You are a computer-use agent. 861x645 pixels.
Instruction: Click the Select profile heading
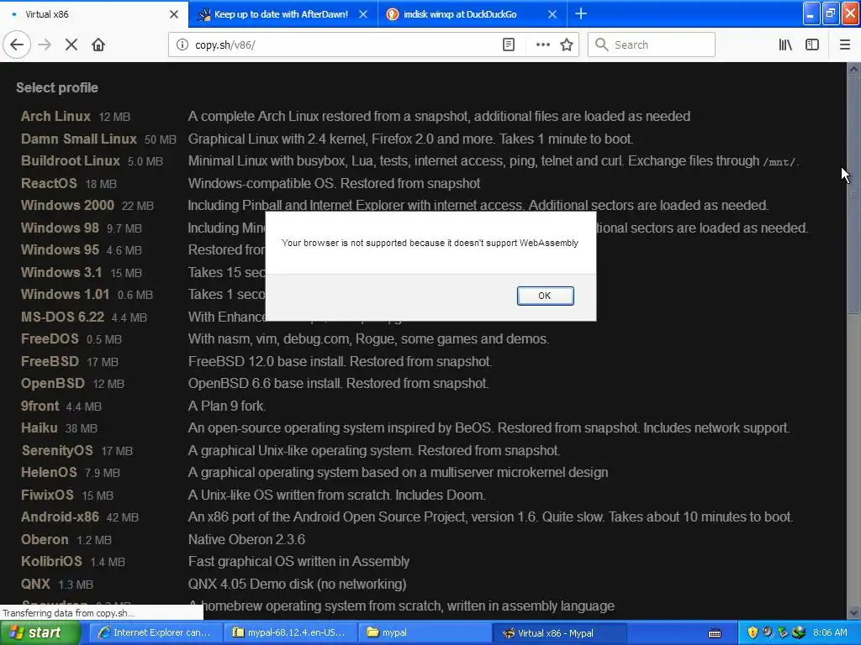click(57, 87)
